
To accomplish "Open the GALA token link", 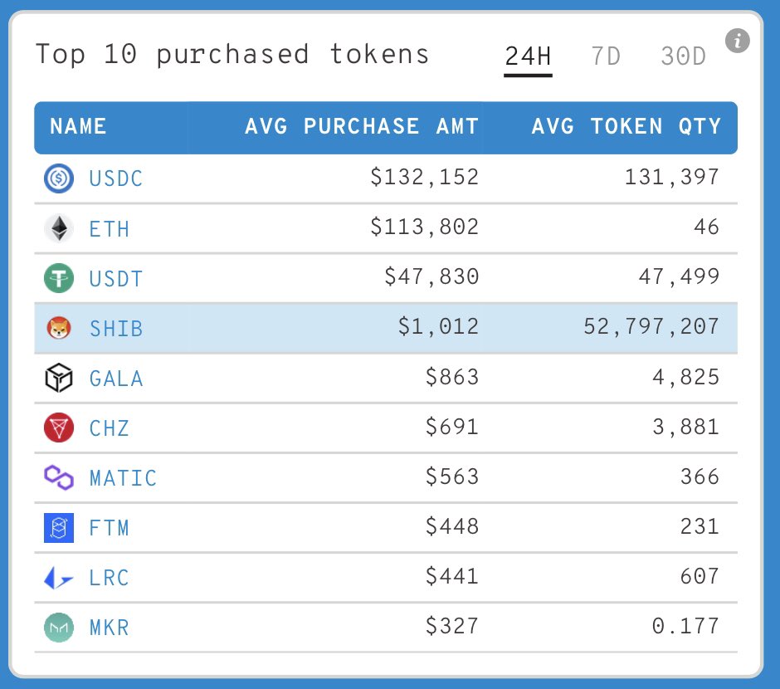I will (x=116, y=378).
